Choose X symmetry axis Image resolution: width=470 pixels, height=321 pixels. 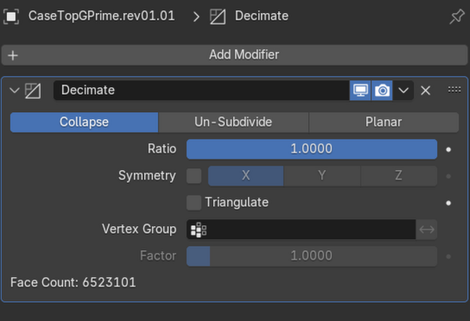click(245, 176)
